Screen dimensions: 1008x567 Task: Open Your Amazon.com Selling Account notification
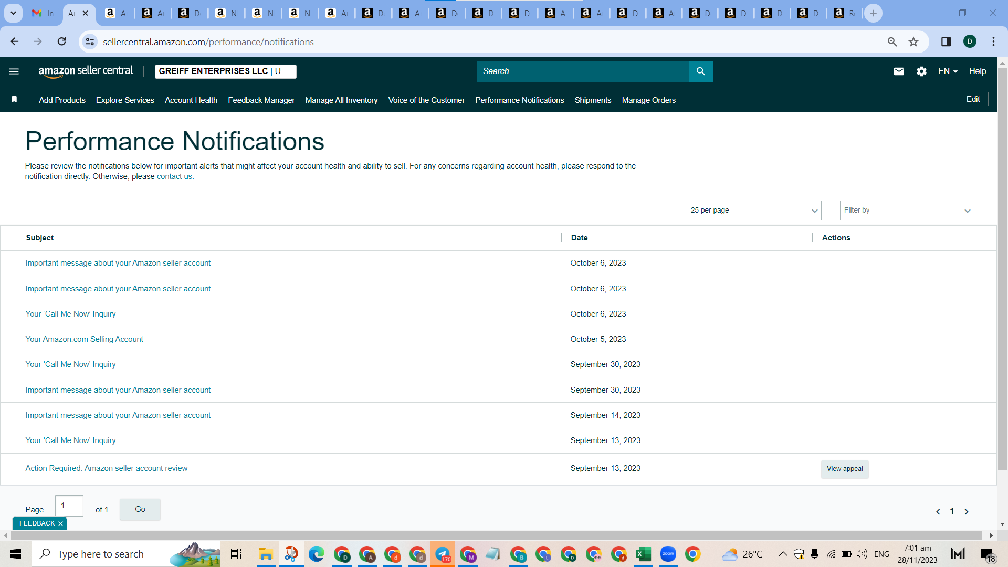pyautogui.click(x=84, y=339)
